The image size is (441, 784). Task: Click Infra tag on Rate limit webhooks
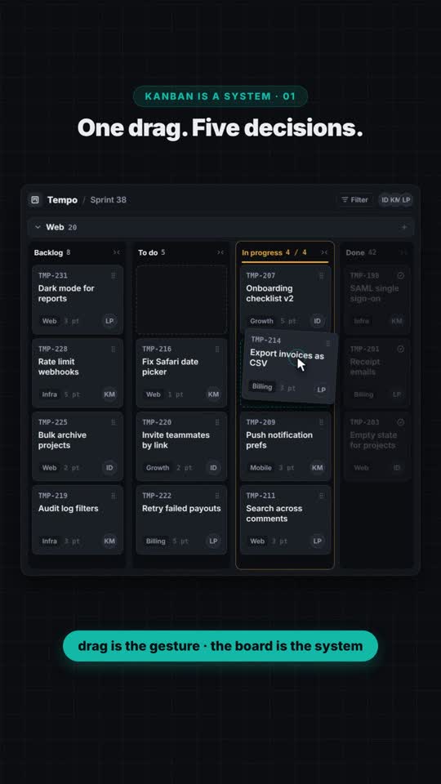pos(49,394)
